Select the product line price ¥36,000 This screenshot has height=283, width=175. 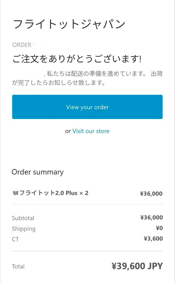pyautogui.click(x=151, y=193)
